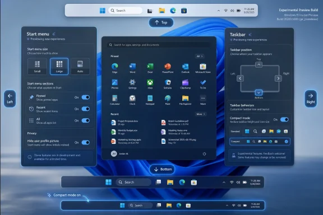Open the Settings app from pinned apps
This screenshot has height=215, width=323.
(132, 84)
